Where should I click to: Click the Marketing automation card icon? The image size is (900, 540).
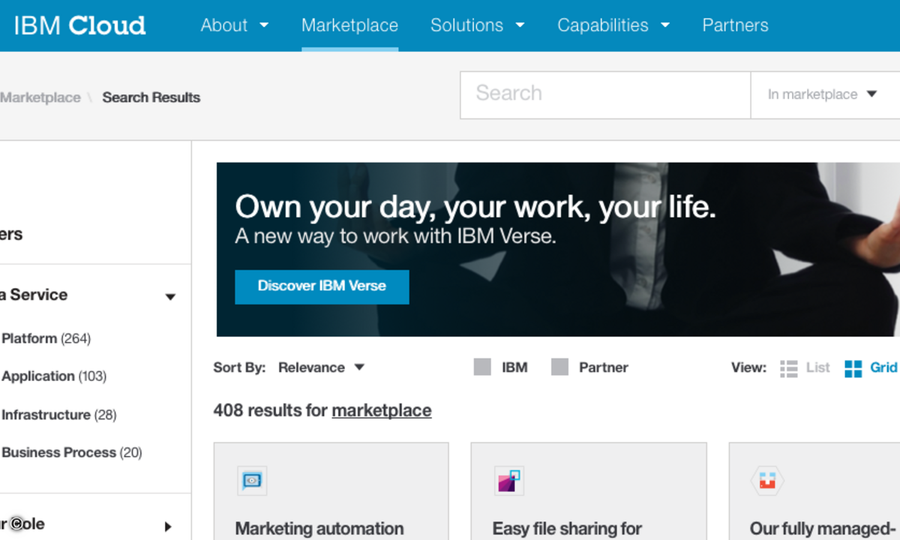[252, 481]
